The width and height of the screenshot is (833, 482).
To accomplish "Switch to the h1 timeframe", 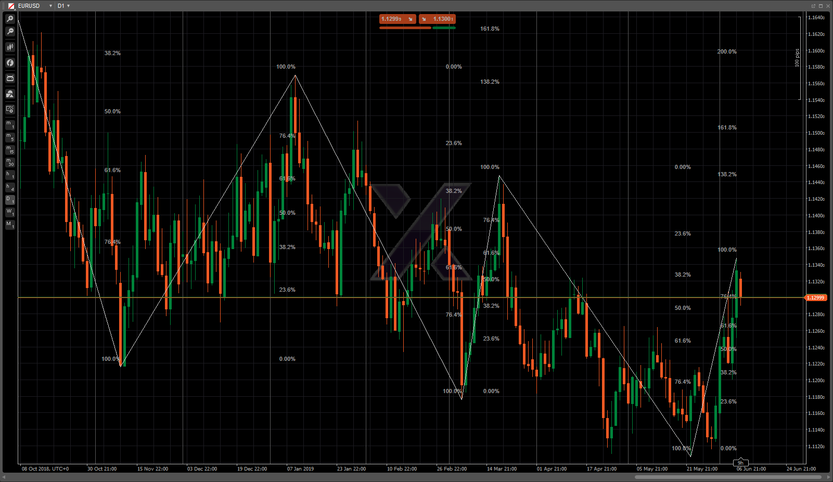I will pyautogui.click(x=10, y=175).
